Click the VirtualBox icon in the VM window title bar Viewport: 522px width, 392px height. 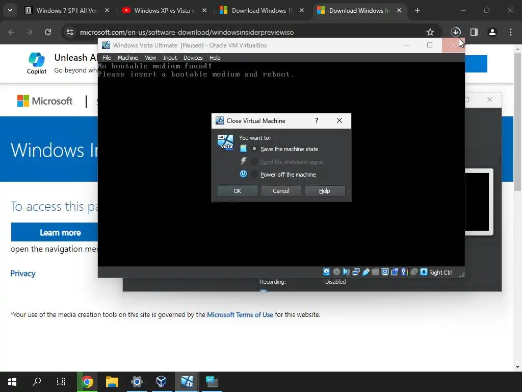(x=106, y=45)
